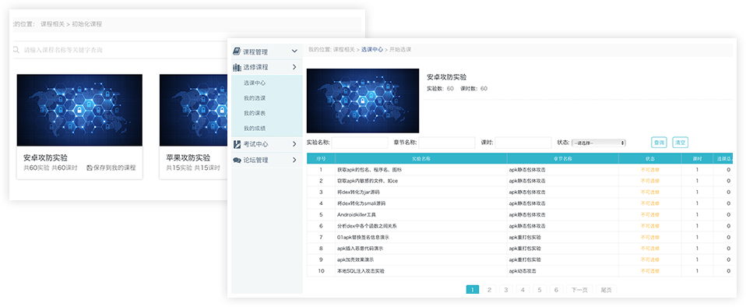746x307 pixels.
Task: Click the search magnifier icon in back window
Action: [16, 50]
